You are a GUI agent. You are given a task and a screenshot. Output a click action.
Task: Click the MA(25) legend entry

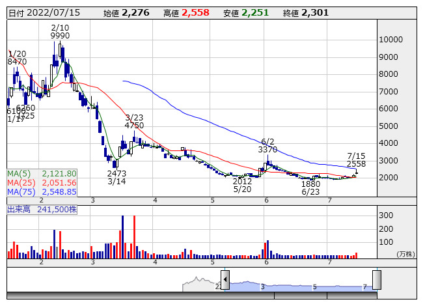(42, 183)
